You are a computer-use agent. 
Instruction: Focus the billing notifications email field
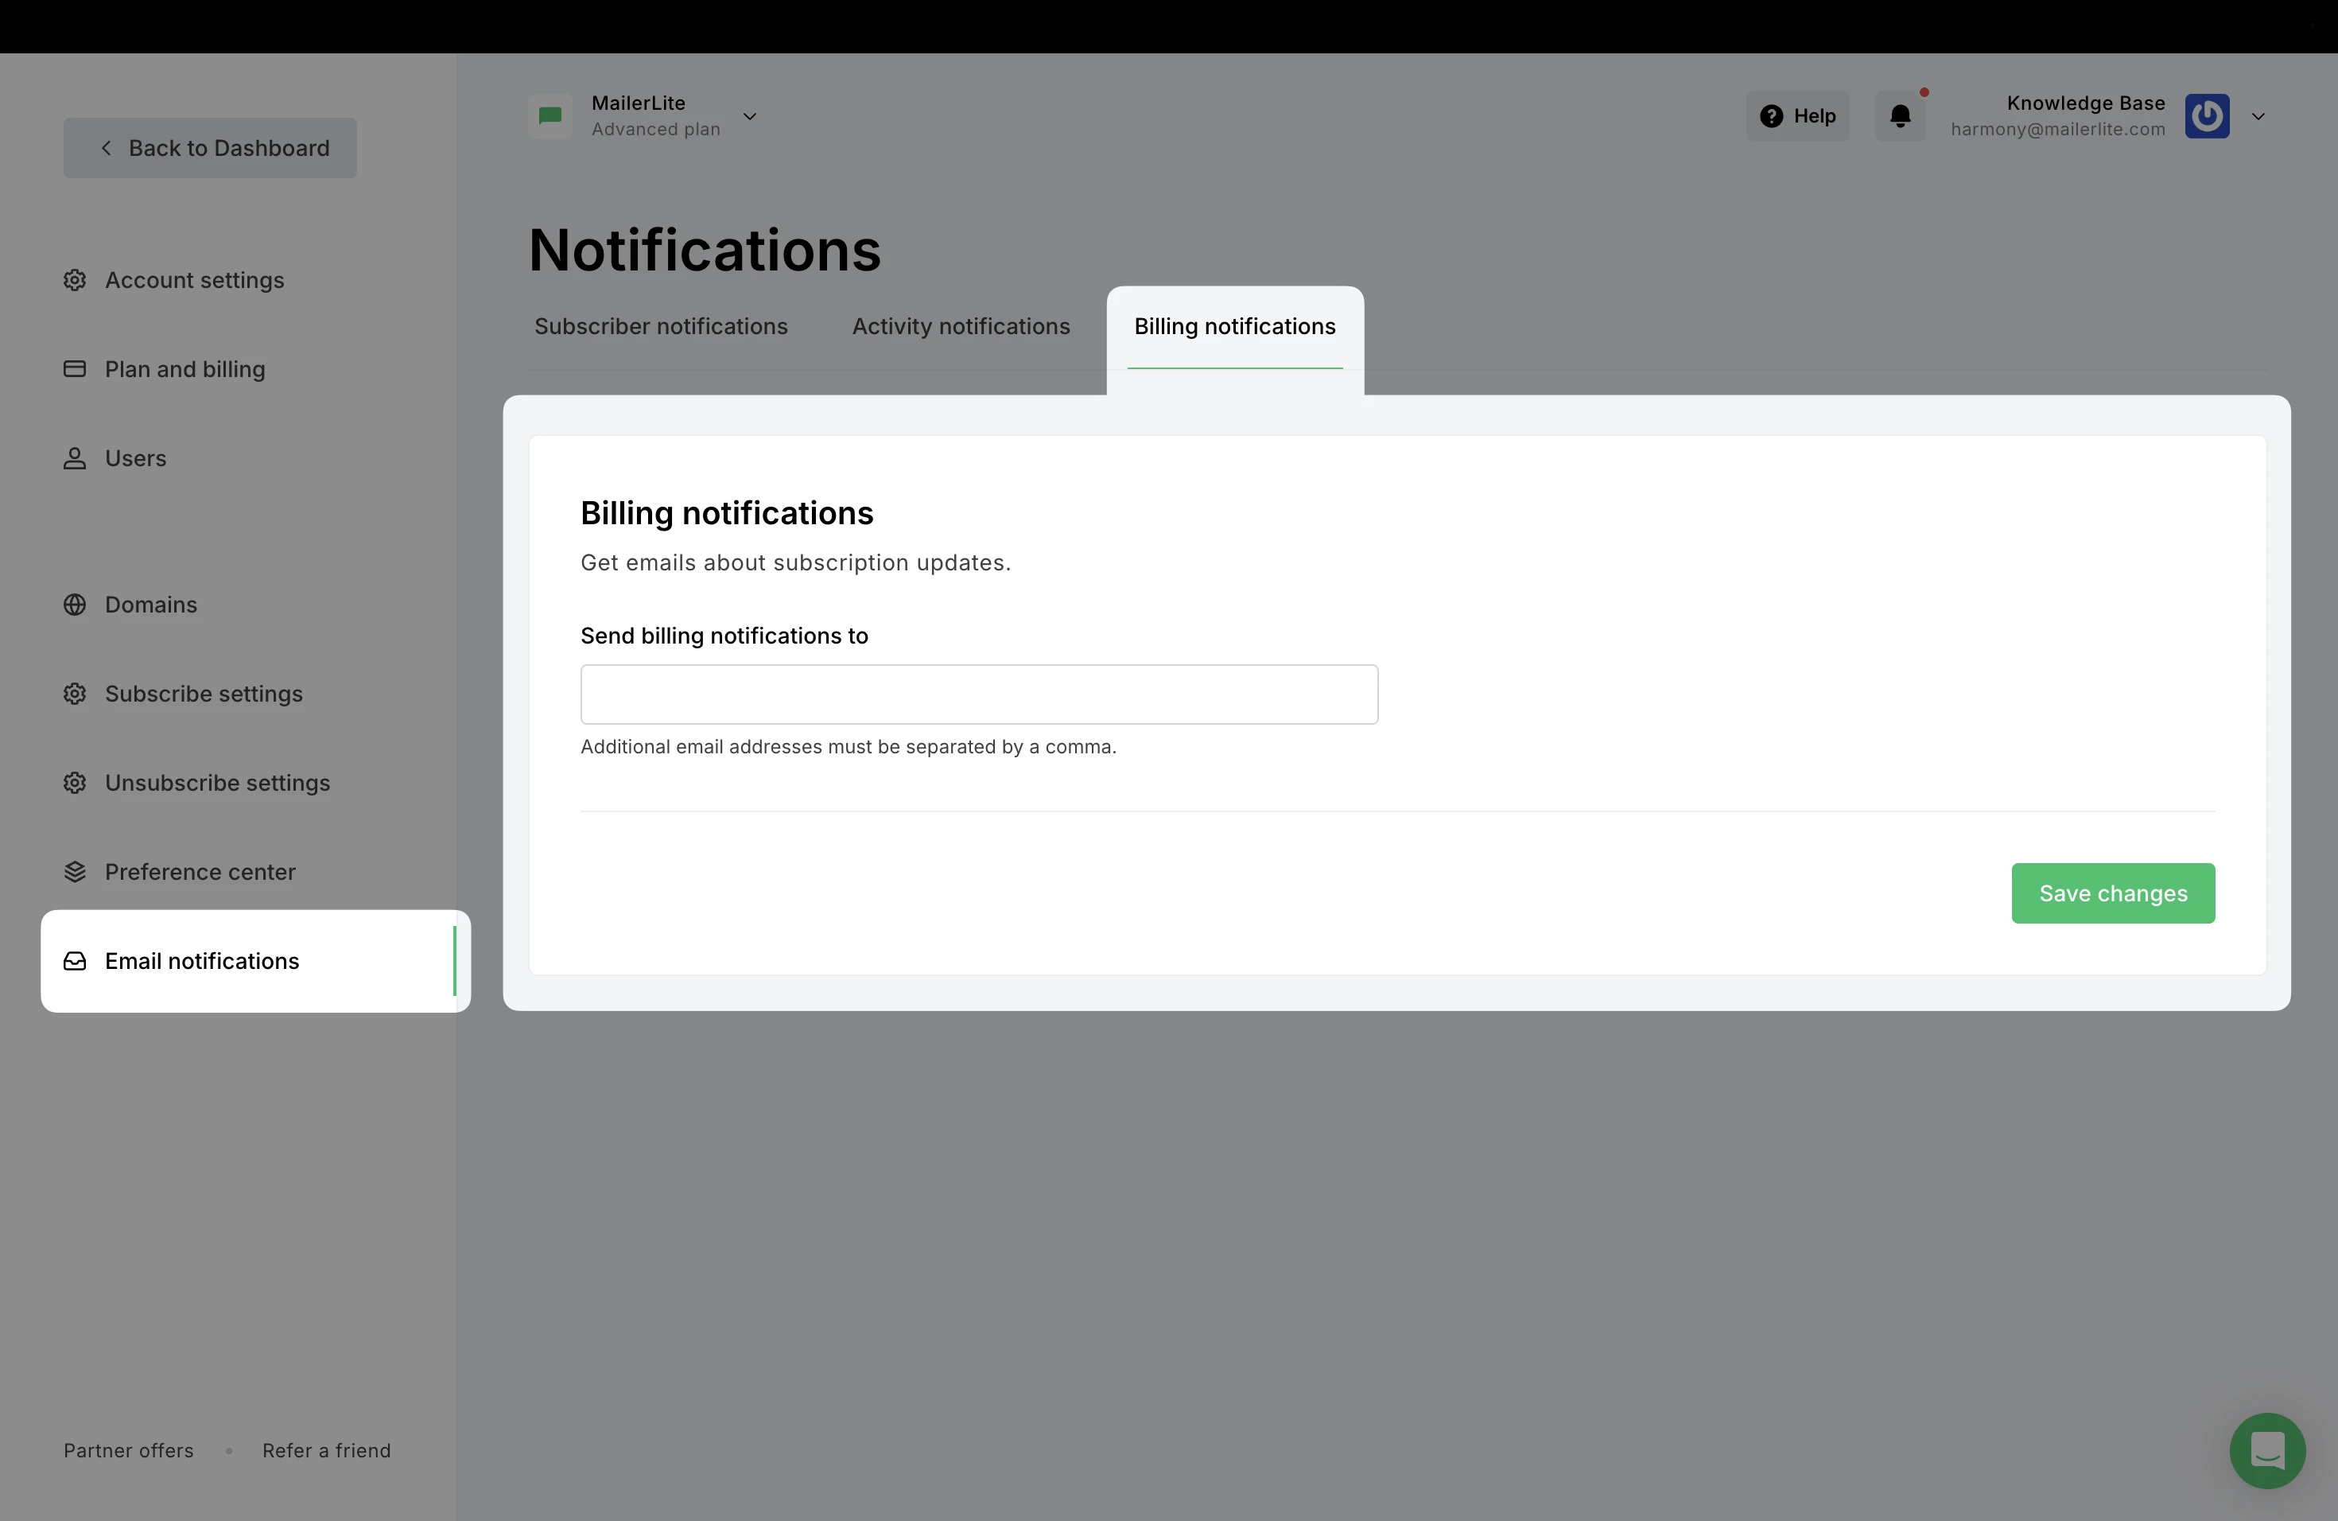[x=978, y=694]
